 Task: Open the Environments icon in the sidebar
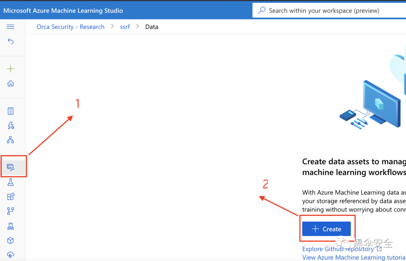tap(11, 226)
